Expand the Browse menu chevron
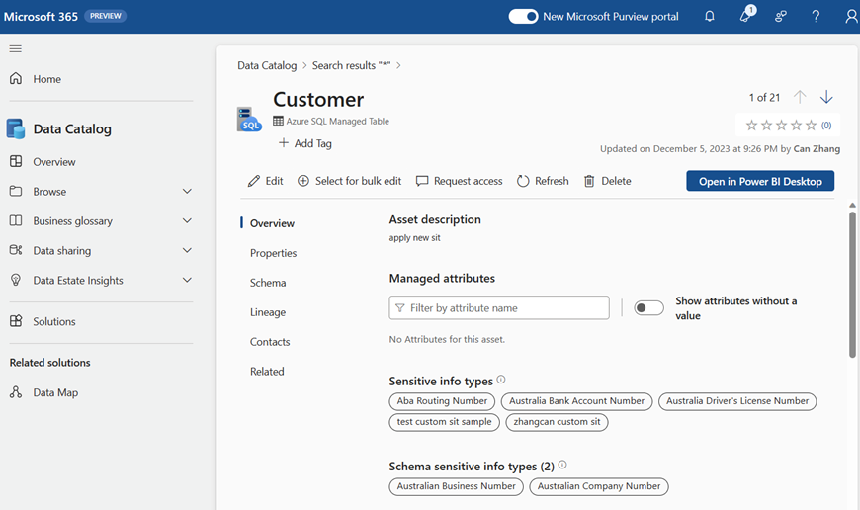This screenshot has height=510, width=860. click(x=187, y=192)
